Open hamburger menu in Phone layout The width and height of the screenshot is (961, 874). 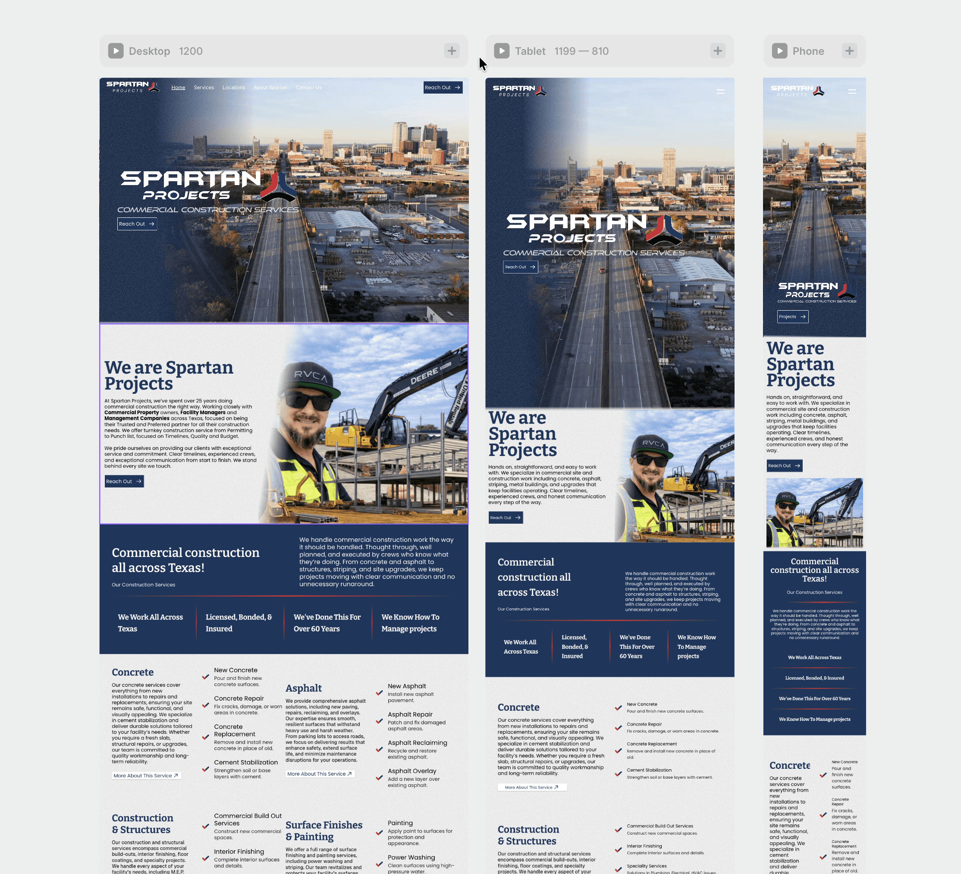pyautogui.click(x=852, y=91)
